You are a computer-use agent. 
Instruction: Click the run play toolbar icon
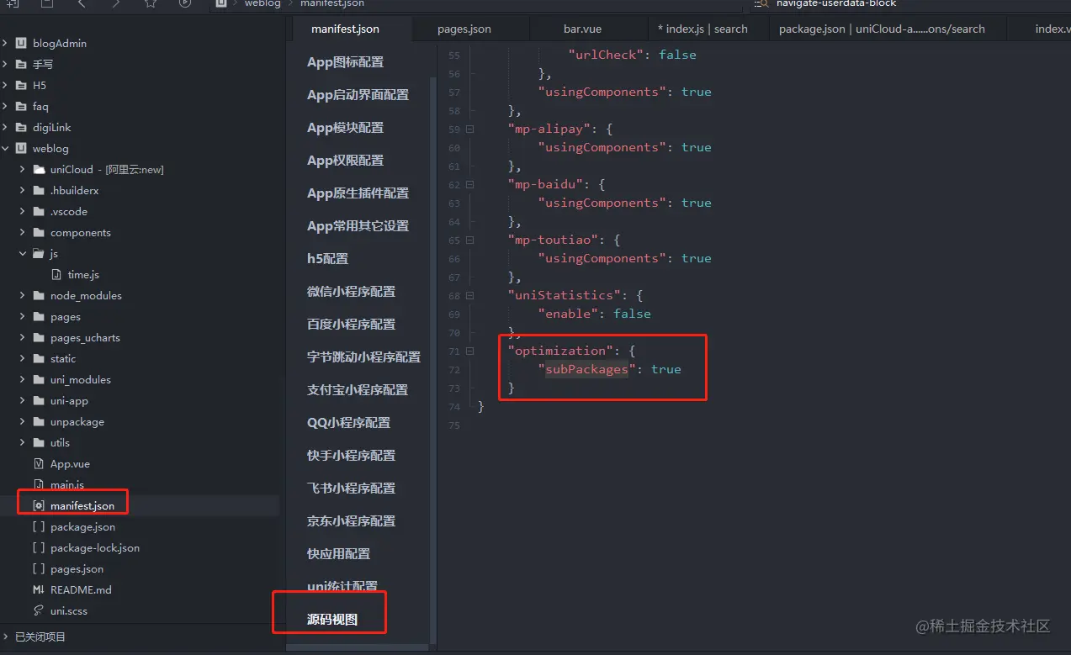coord(185,3)
